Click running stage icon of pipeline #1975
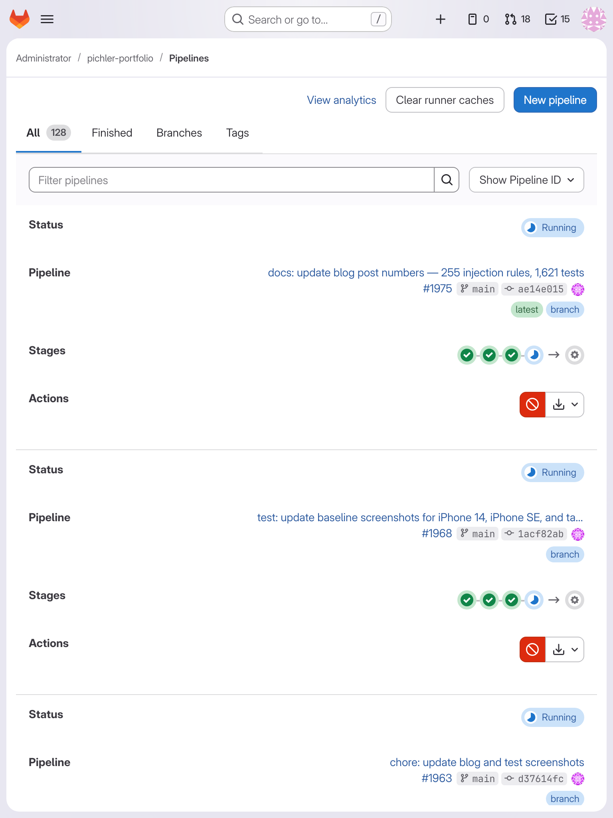Screen dimensions: 613x818 [x=534, y=355]
